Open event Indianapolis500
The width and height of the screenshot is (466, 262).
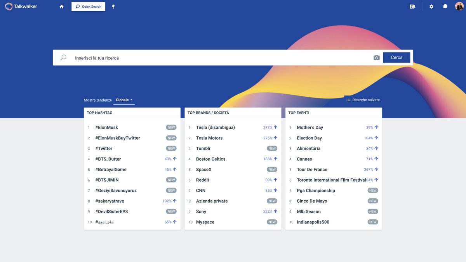pyautogui.click(x=313, y=222)
